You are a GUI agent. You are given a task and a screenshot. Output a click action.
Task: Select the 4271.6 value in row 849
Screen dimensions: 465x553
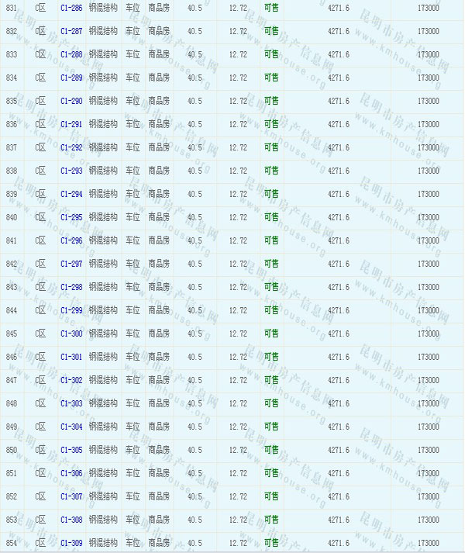(x=338, y=427)
